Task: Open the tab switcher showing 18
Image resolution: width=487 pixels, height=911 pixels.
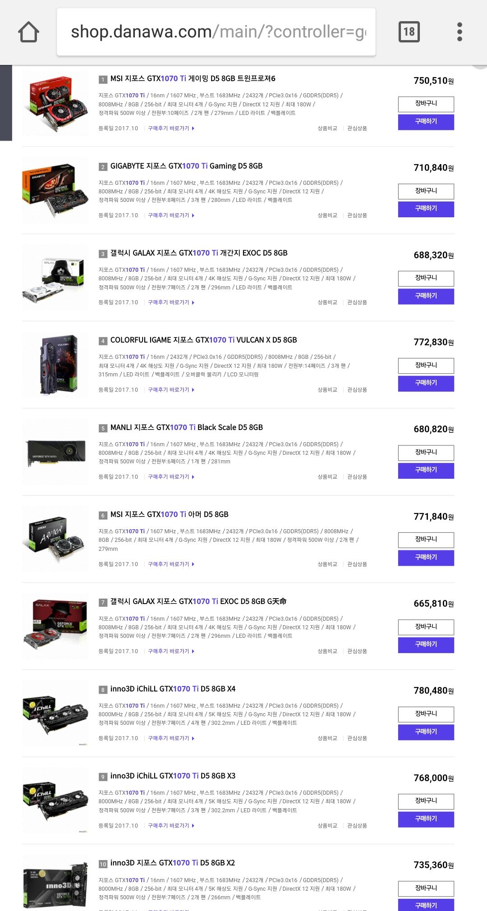Action: pyautogui.click(x=409, y=32)
